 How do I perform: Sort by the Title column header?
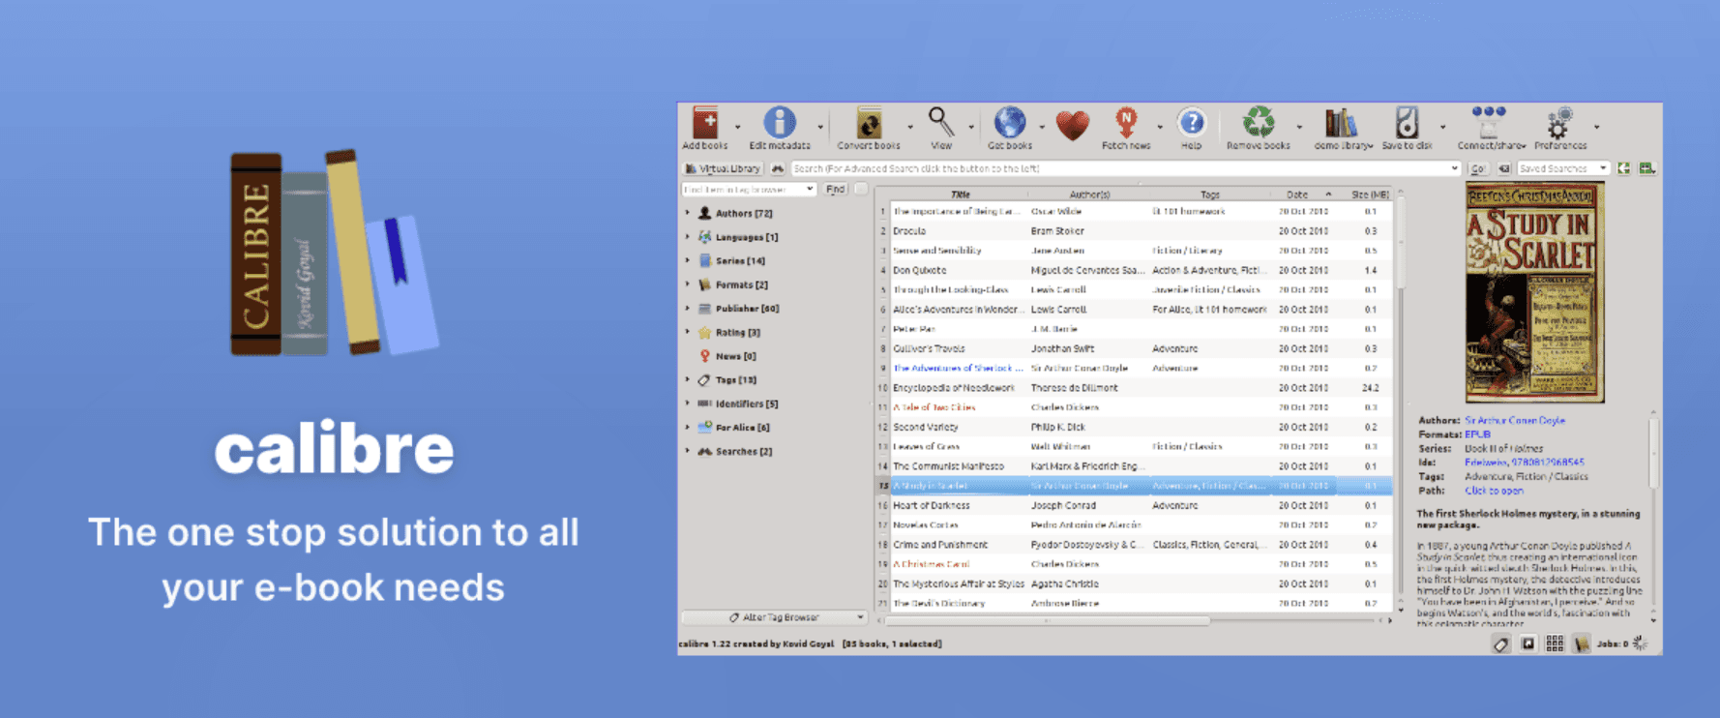tap(960, 194)
